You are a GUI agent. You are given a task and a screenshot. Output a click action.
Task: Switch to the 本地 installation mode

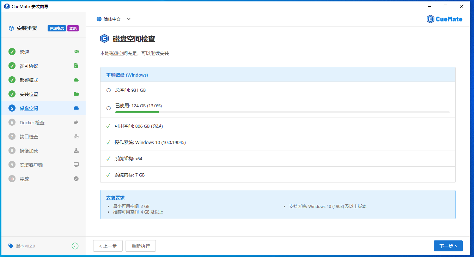click(73, 28)
